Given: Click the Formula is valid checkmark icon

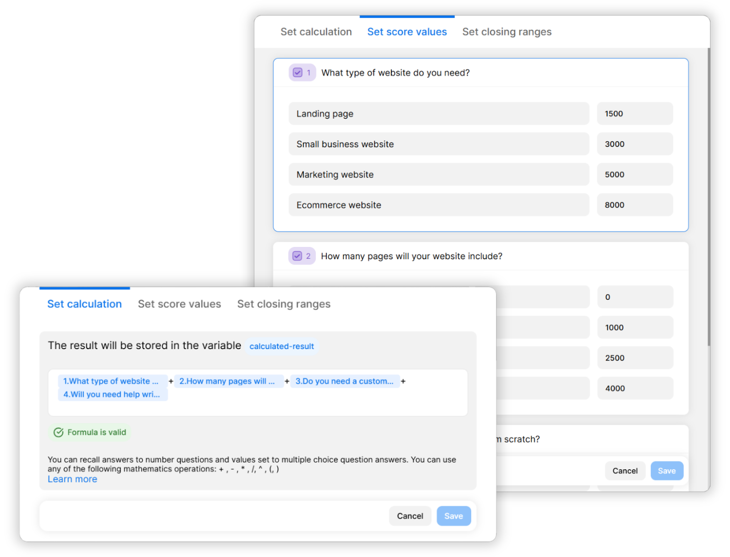Looking at the screenshot, I should click(x=59, y=432).
